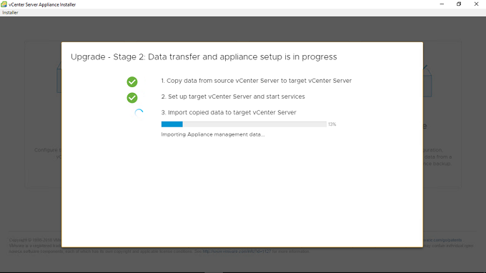
Task: Click the dimmed copyright notice at bottom left
Action: pyautogui.click(x=35, y=246)
